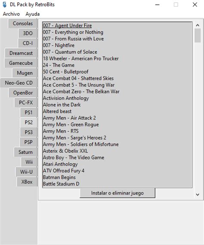Select the PS2 tab
The height and width of the screenshot is (245, 204).
[x=28, y=122]
